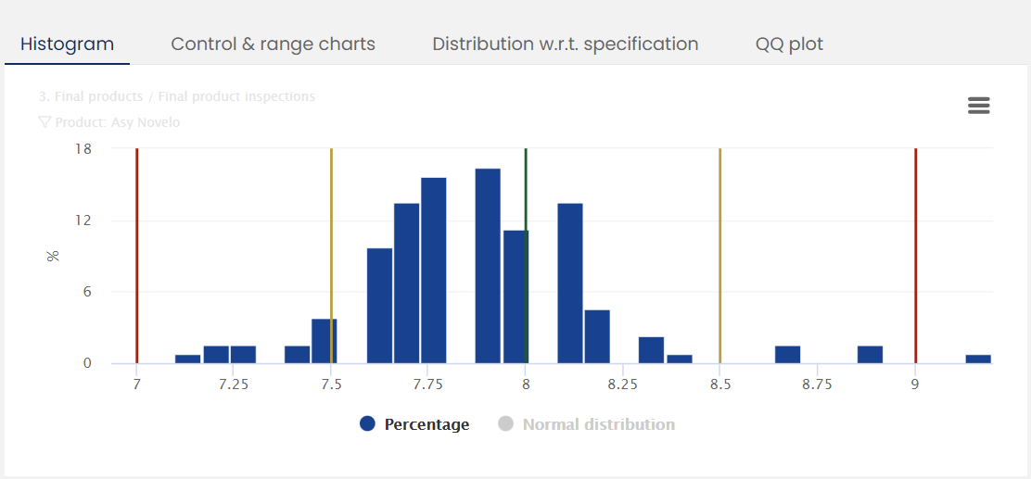
Task: Click the 'Product: Asy Novelo' filter label
Action: (x=118, y=122)
